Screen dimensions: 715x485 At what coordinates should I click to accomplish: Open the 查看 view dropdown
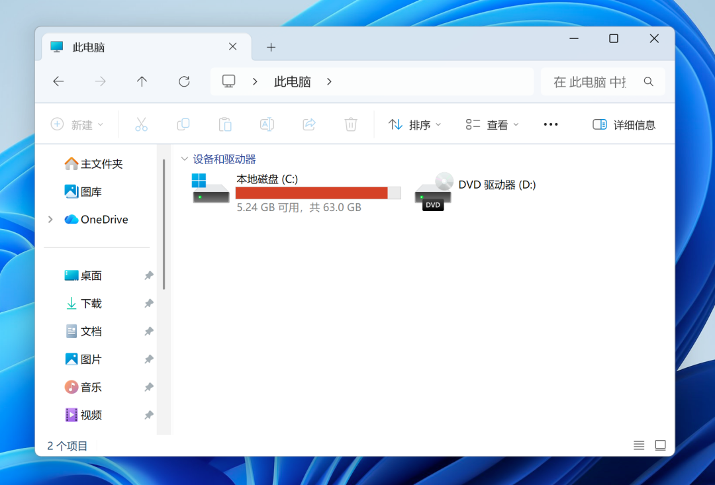492,124
